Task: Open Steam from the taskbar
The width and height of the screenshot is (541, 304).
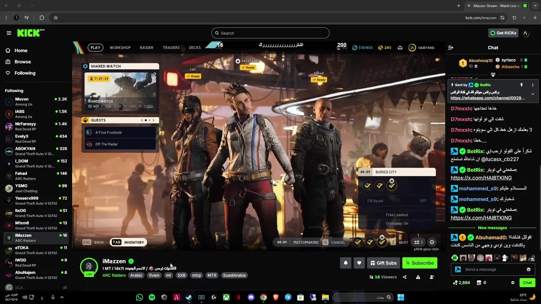Action: 189,297
